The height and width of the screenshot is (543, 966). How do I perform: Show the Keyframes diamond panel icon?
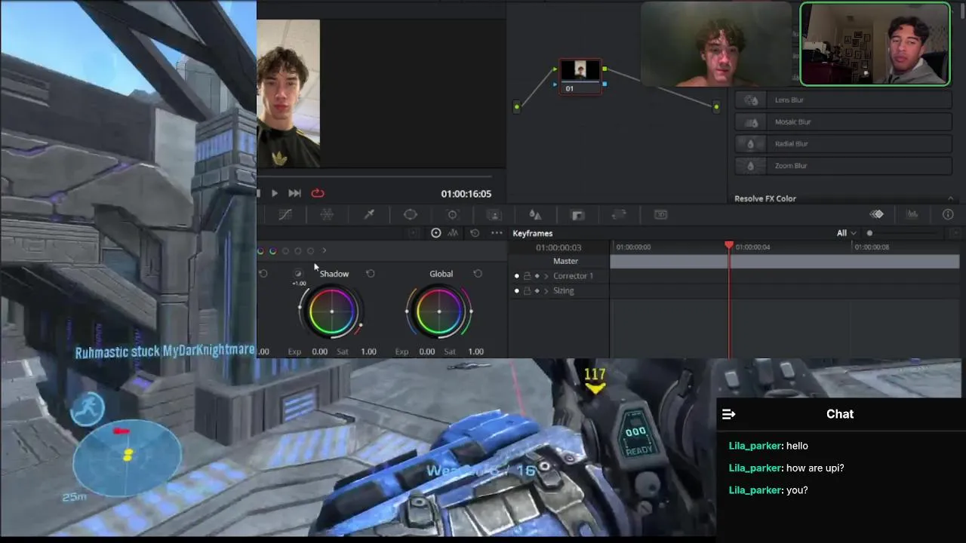tap(877, 214)
